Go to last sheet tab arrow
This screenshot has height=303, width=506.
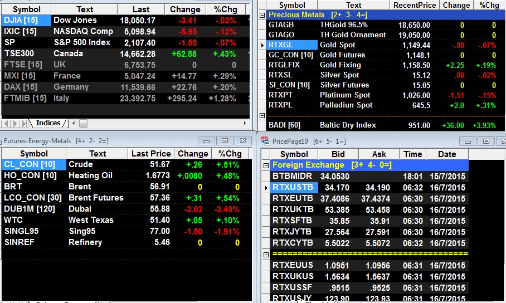[25, 123]
